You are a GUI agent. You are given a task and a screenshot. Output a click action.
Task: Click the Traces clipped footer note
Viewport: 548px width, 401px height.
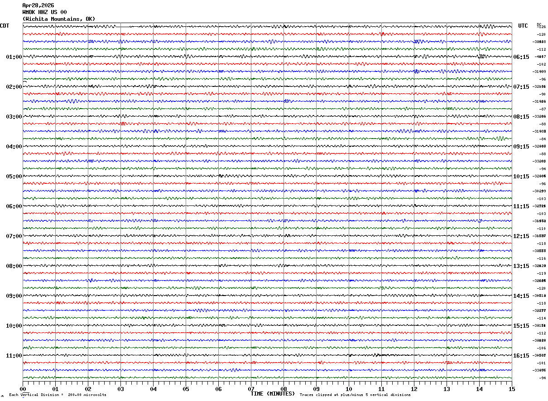click(355, 395)
